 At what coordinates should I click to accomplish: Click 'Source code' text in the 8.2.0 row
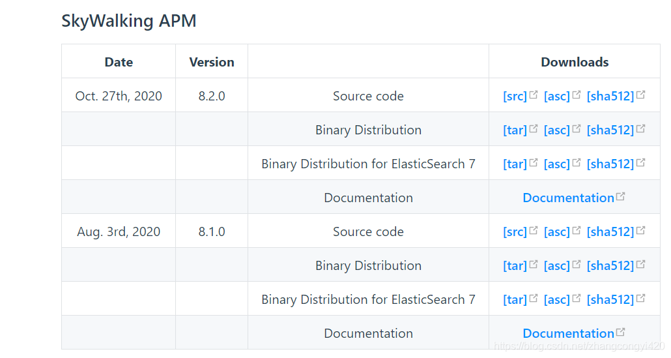(369, 96)
